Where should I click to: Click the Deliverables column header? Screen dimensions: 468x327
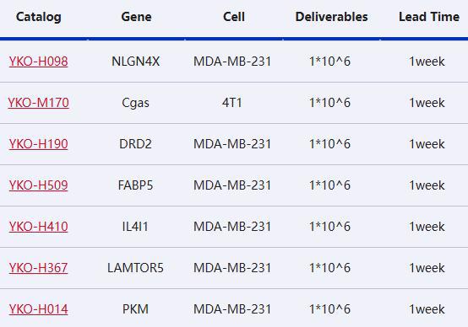[x=331, y=17]
